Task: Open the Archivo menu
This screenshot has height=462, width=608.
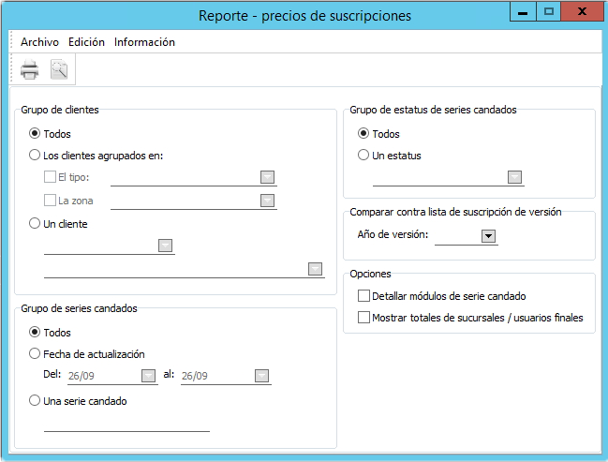Action: point(39,42)
